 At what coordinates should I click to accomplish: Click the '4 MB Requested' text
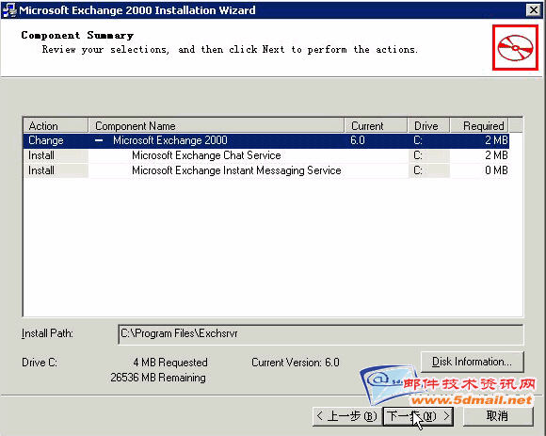(170, 363)
